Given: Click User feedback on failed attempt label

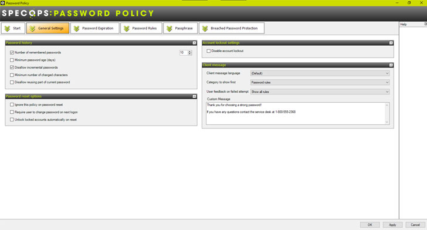Looking at the screenshot, I should point(228,92).
